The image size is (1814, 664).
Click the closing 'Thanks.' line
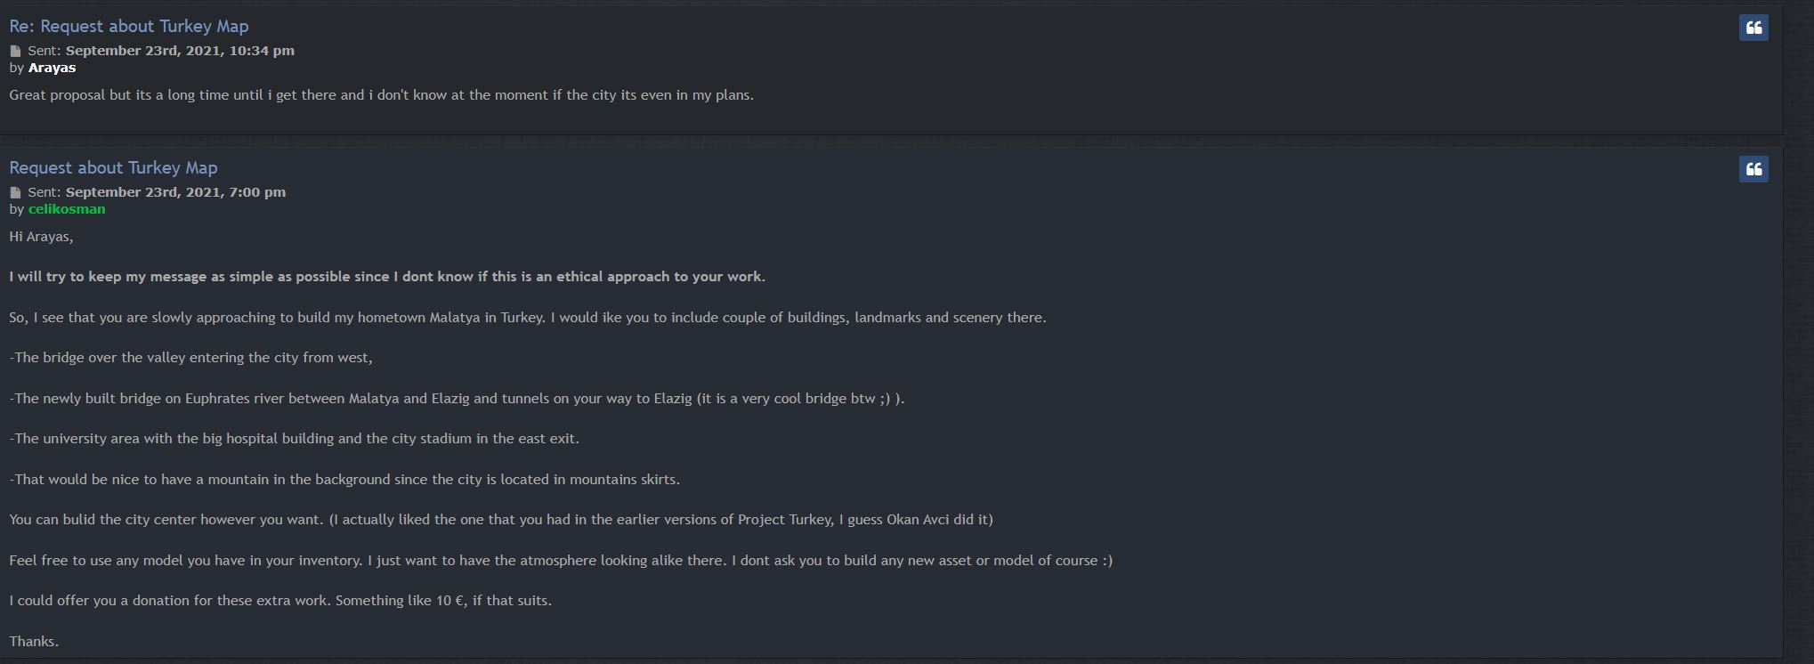coord(34,642)
